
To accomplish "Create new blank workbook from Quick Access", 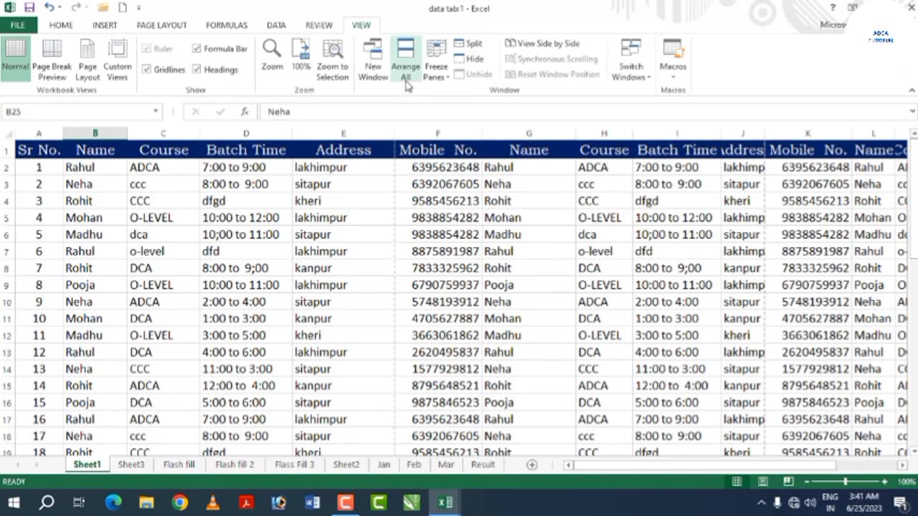I will (x=122, y=8).
